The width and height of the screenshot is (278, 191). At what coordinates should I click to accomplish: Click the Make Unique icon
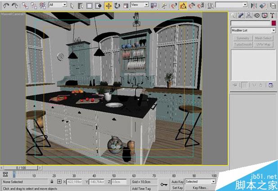pos(255,86)
